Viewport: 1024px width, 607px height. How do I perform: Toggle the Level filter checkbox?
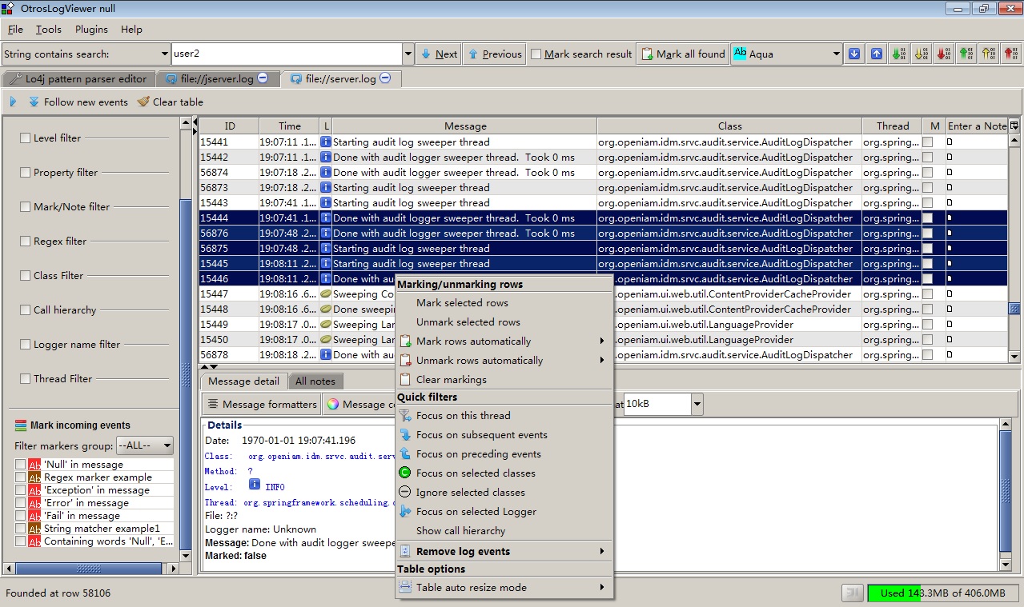(x=25, y=138)
